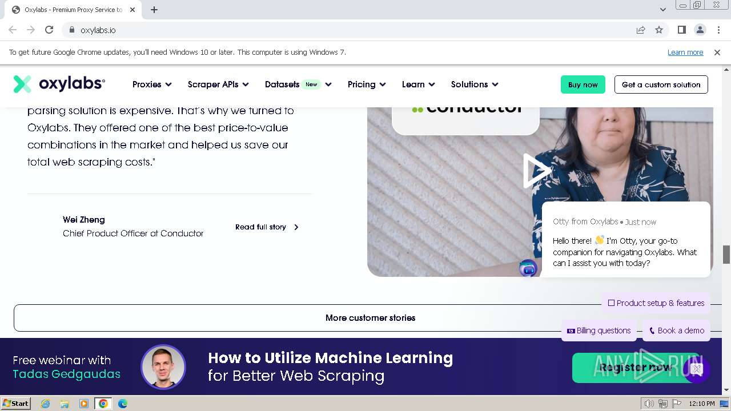Expand the Learn menu
This screenshot has height=411, width=731.
(418, 84)
